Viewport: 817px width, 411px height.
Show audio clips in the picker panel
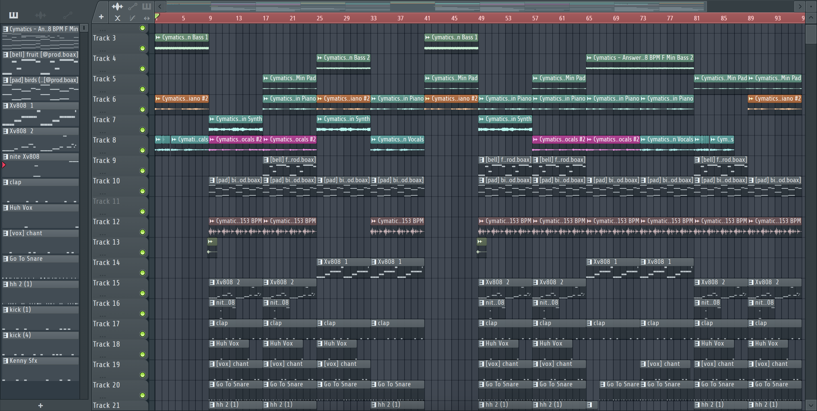(x=41, y=15)
